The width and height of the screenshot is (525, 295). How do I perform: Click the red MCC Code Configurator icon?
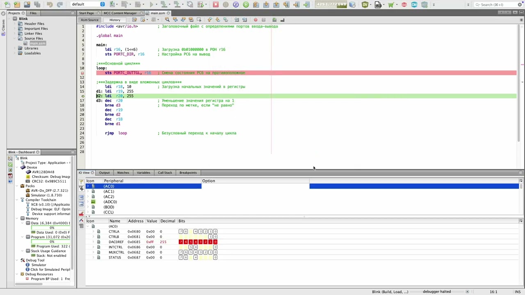point(404,5)
